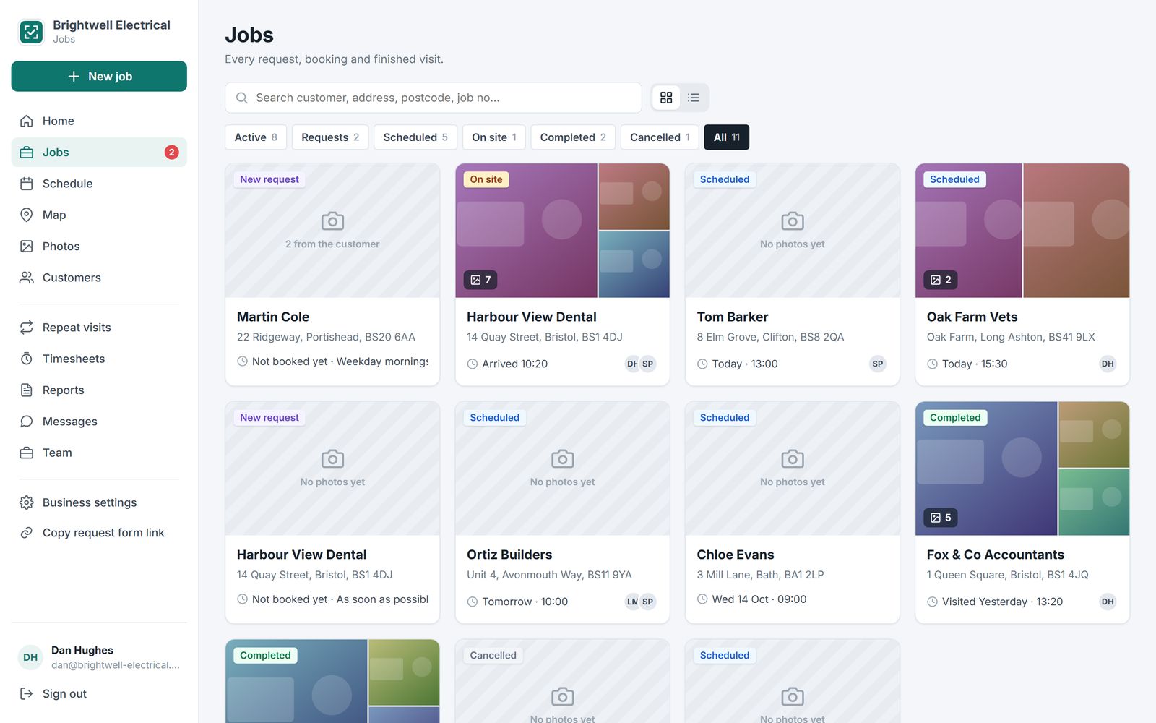Screen dimensions: 1156x723
Task: Click 'Visited Yesterday · 13:20' text
Action: click(x=1002, y=602)
